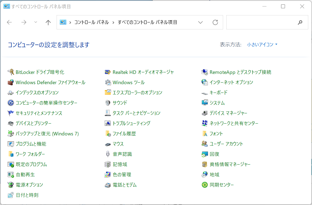Click the デバイスとプリンター printer icon

pyautogui.click(x=11, y=123)
